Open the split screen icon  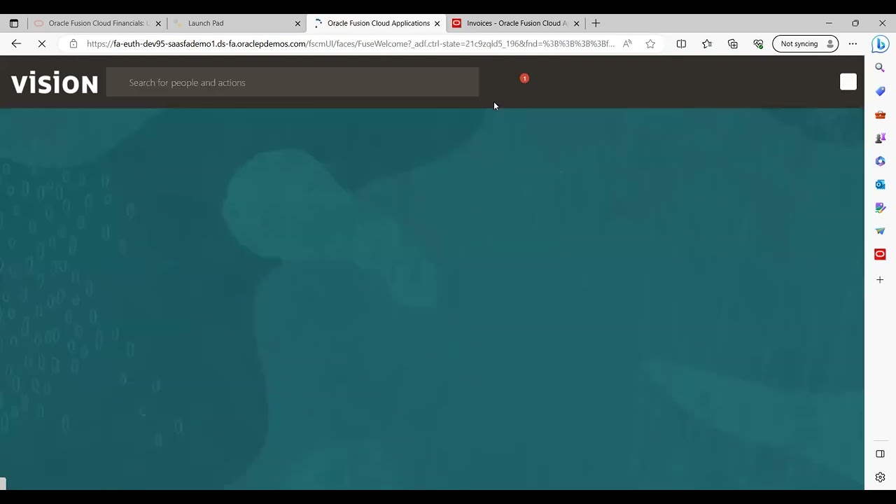(x=681, y=43)
